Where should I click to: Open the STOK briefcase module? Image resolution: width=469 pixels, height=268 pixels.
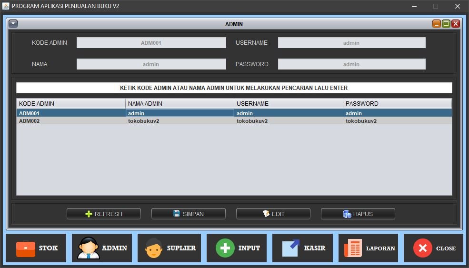pos(36,248)
